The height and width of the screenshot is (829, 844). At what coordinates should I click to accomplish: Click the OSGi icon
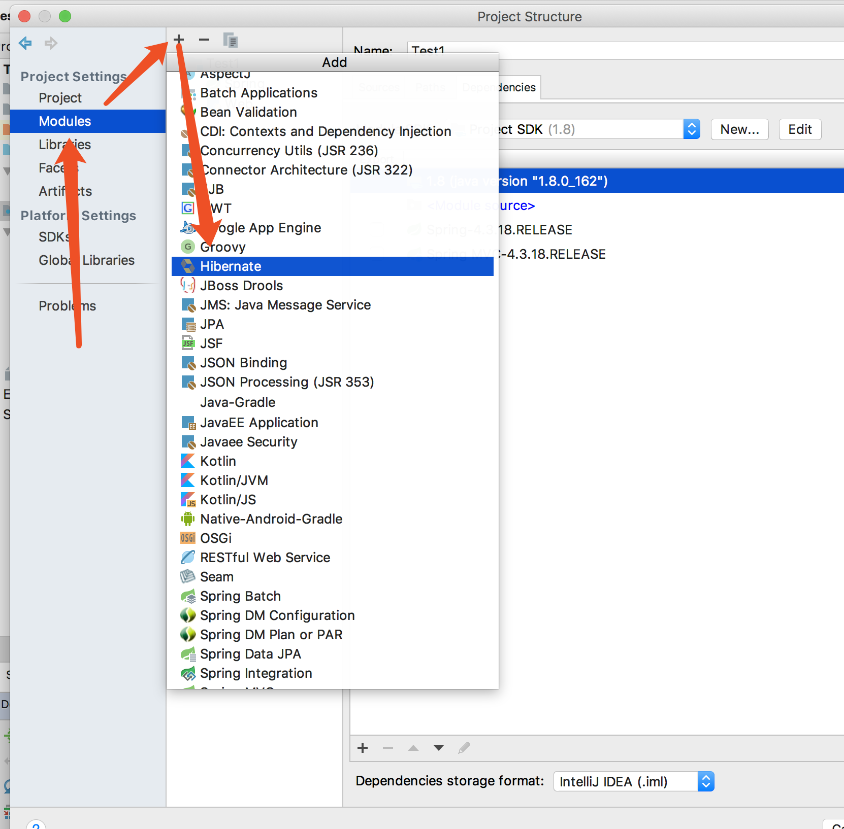[188, 538]
